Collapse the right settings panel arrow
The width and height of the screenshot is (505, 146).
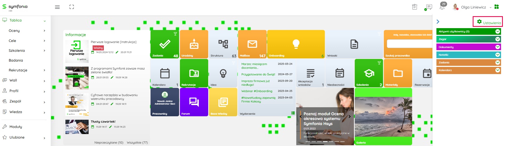438,22
